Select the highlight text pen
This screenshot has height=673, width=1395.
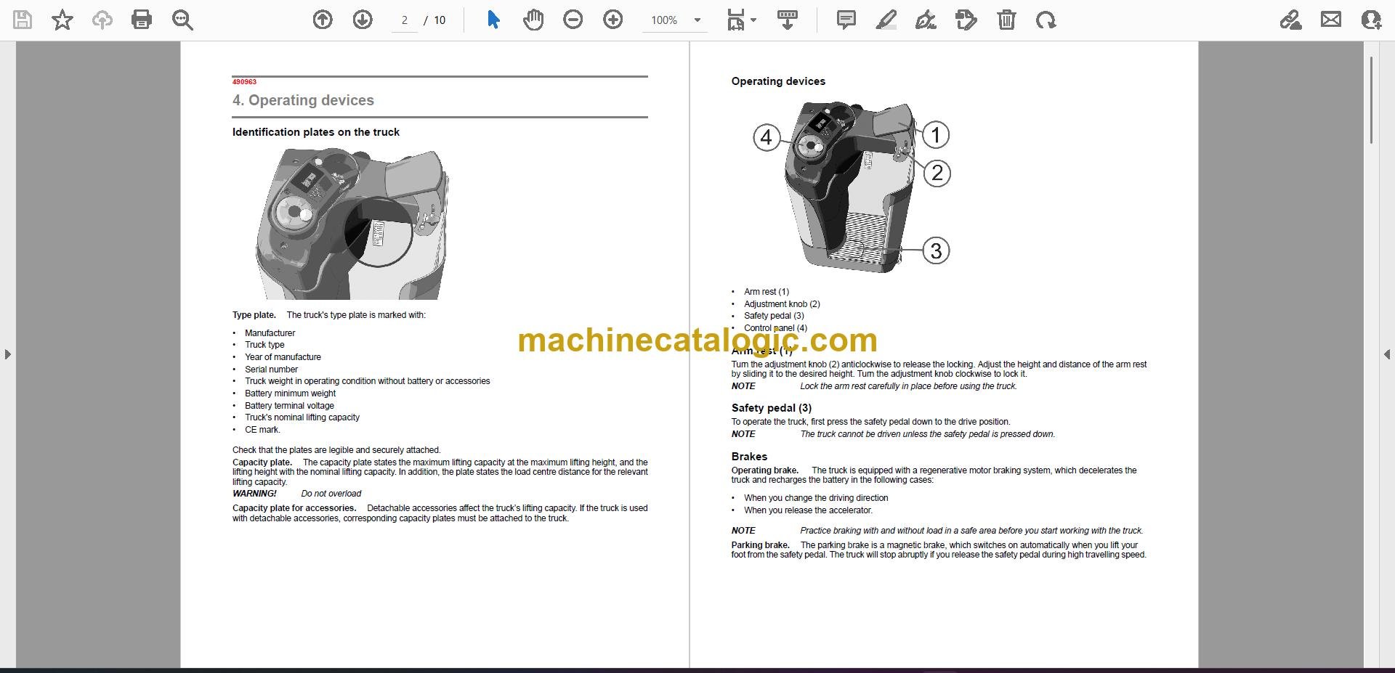tap(886, 20)
